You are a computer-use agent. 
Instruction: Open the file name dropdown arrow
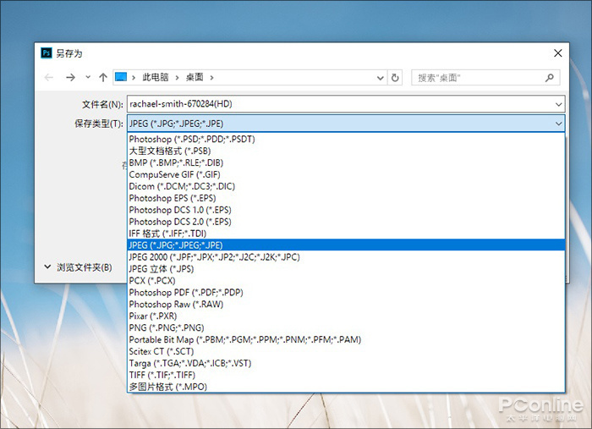click(558, 104)
